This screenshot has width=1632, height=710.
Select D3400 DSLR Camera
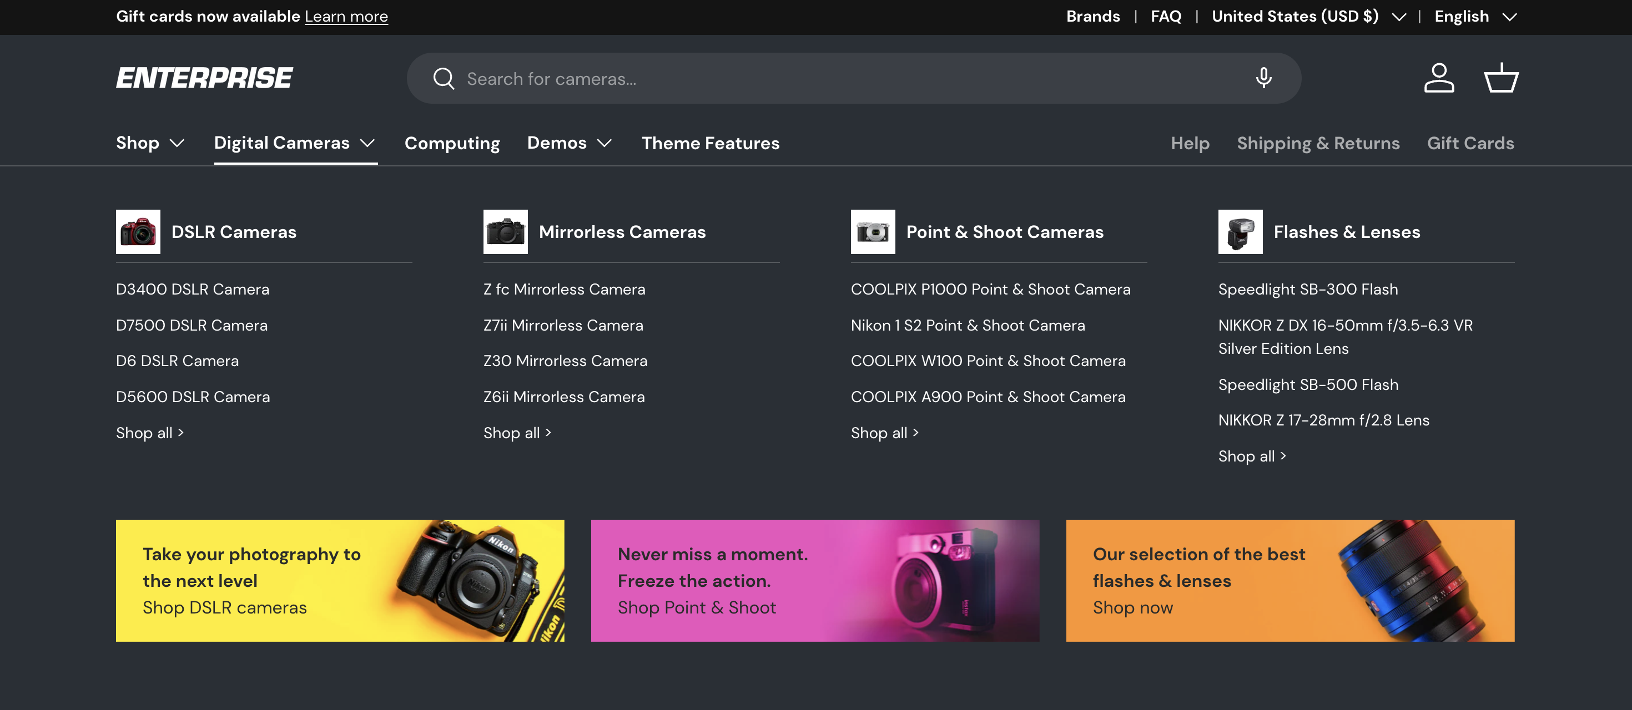193,289
